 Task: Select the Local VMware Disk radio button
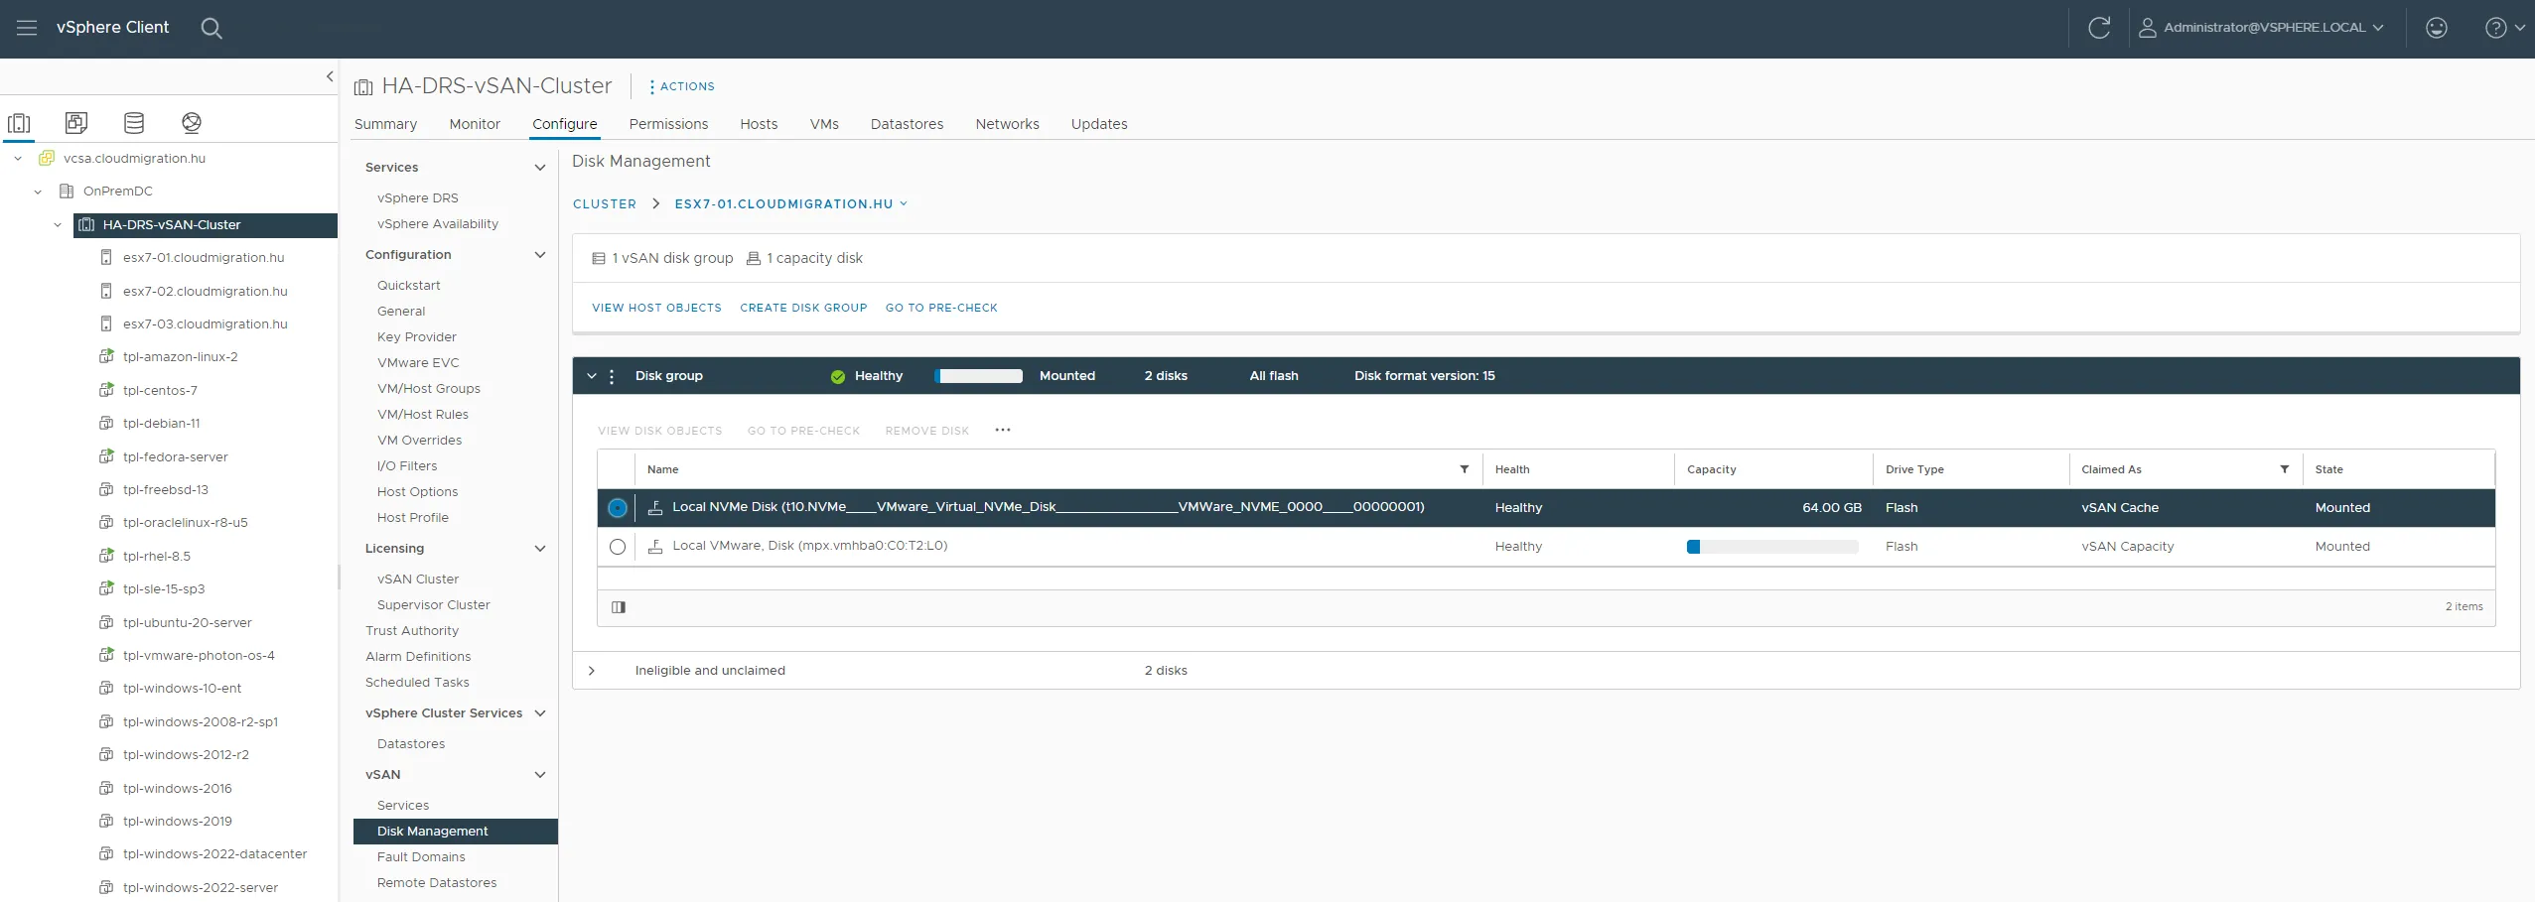(618, 547)
